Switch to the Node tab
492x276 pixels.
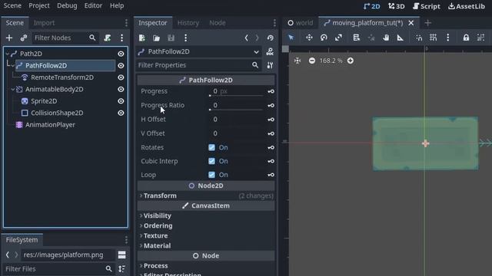coord(218,23)
